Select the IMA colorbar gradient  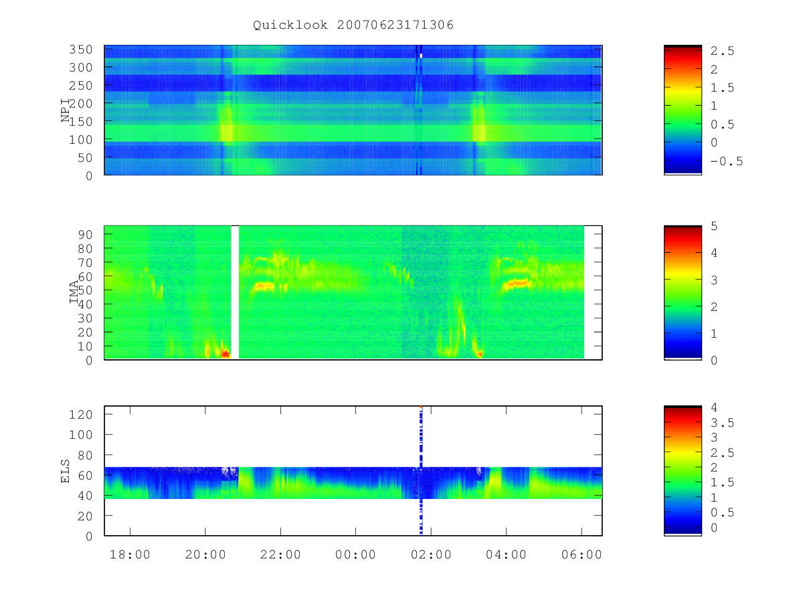pyautogui.click(x=683, y=292)
